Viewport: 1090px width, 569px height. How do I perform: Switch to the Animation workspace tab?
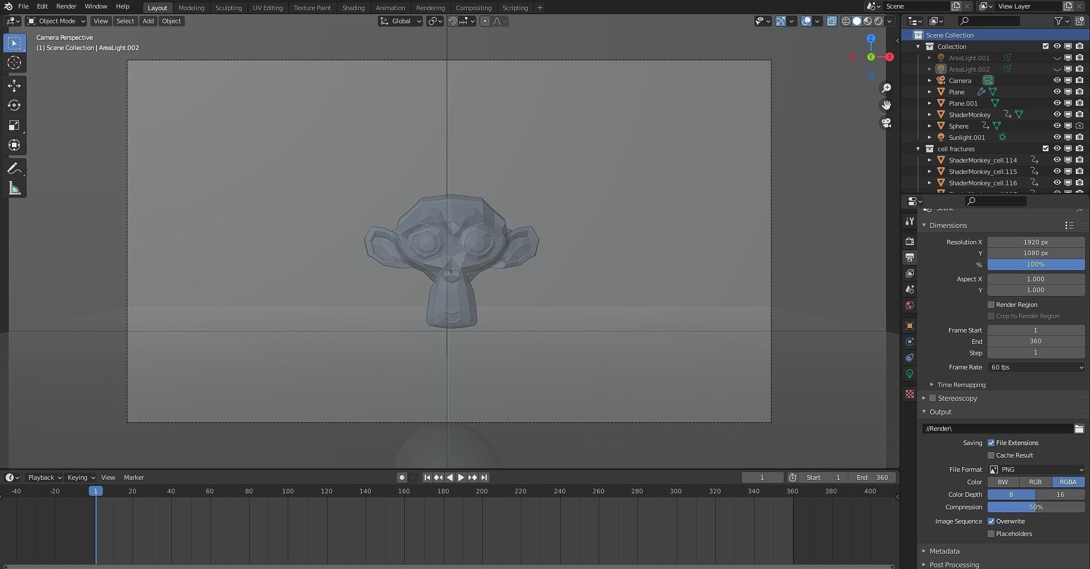pyautogui.click(x=390, y=8)
